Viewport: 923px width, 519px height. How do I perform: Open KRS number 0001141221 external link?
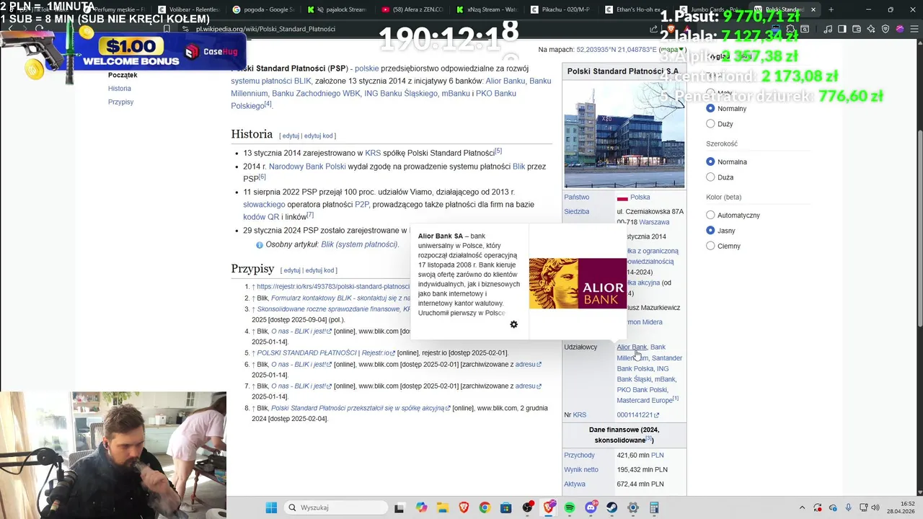[x=637, y=415]
